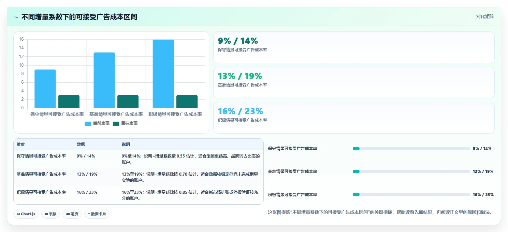The height and width of the screenshot is (232, 508).
Task: Click the progress value 13% / 19%
Action: tap(483, 172)
